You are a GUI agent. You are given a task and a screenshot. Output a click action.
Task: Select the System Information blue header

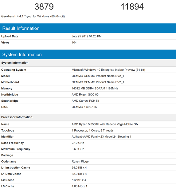pyautogui.click(x=88, y=55)
